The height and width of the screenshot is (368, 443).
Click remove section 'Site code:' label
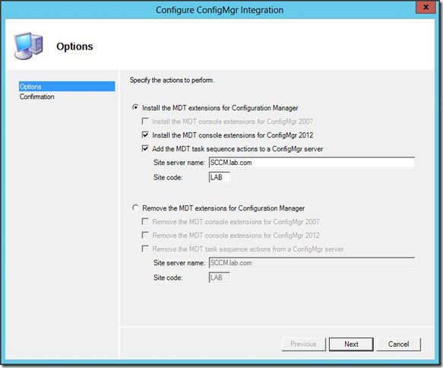(168, 278)
